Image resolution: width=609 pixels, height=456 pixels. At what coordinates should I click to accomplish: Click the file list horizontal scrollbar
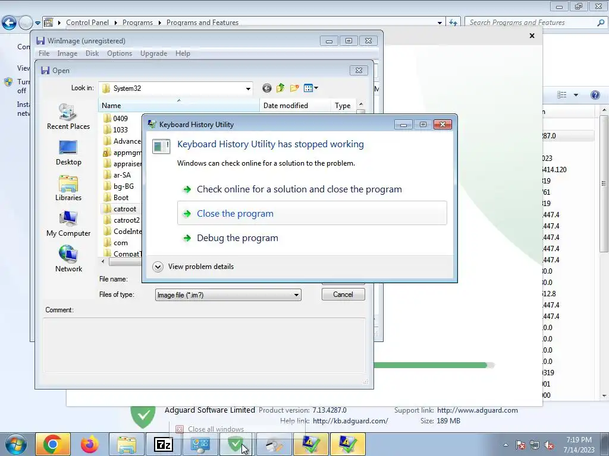[x=125, y=262]
